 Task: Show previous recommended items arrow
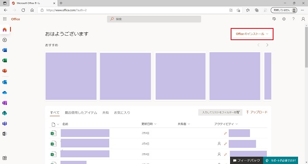(259, 45)
